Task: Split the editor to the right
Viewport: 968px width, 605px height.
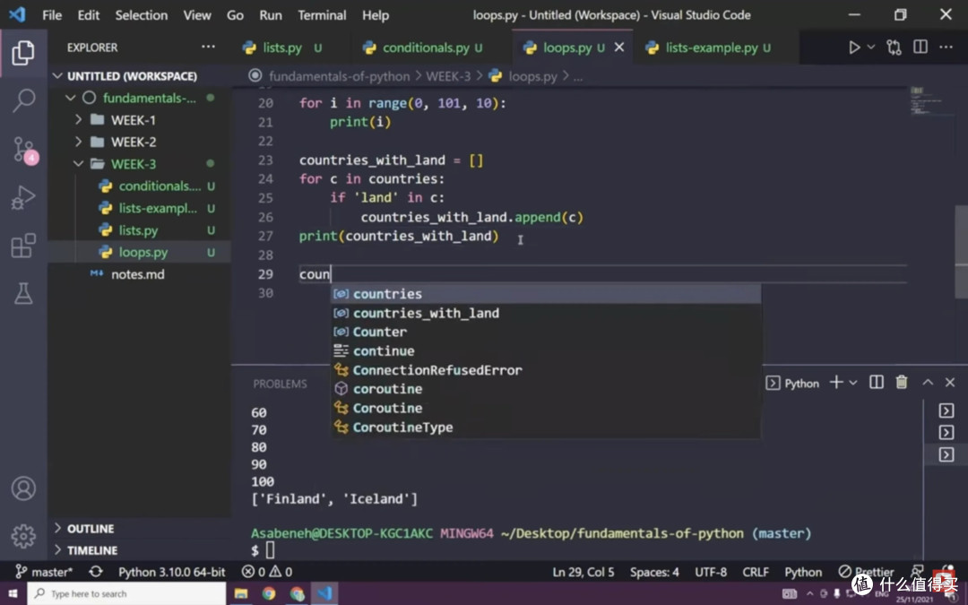Action: 920,47
